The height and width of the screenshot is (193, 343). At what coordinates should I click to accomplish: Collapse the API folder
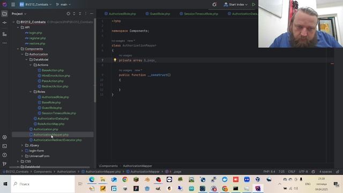tap(18, 27)
